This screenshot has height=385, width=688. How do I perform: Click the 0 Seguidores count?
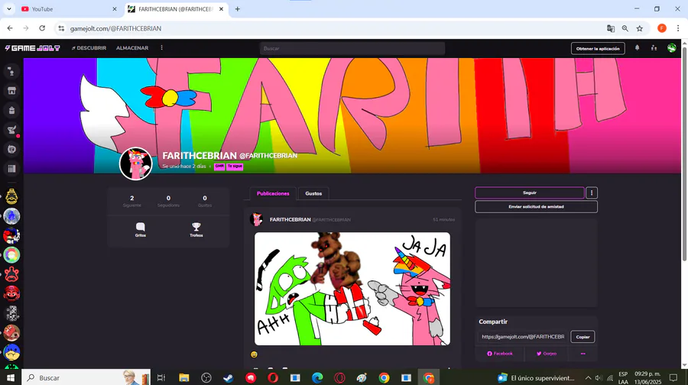pos(168,201)
